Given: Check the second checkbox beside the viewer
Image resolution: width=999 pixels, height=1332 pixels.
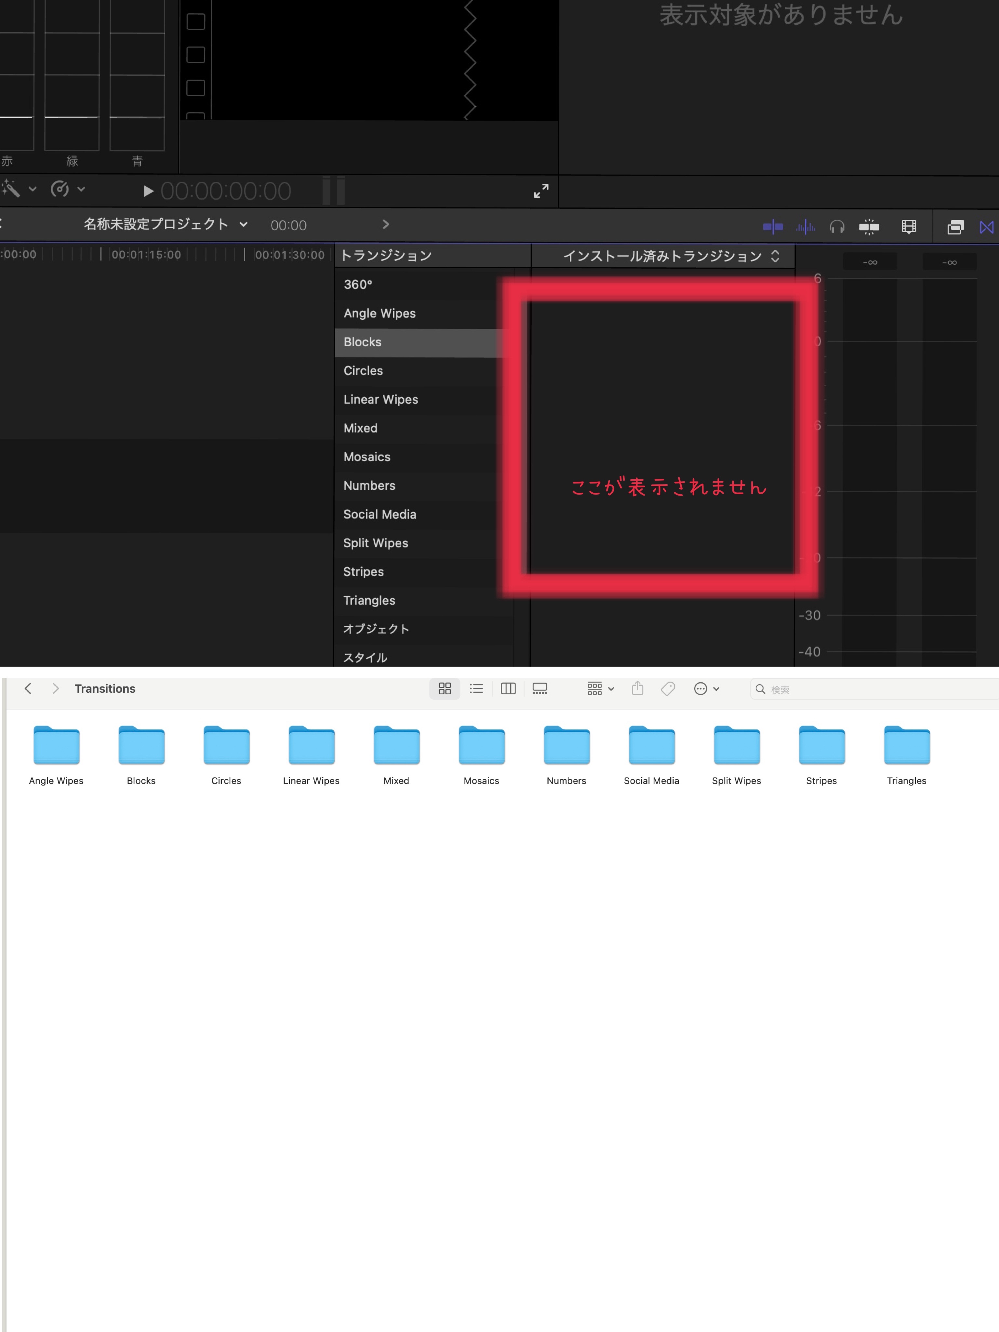Looking at the screenshot, I should pos(196,55).
